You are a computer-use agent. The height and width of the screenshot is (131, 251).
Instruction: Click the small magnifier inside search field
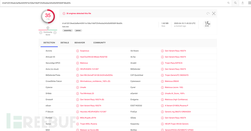click(228, 3)
